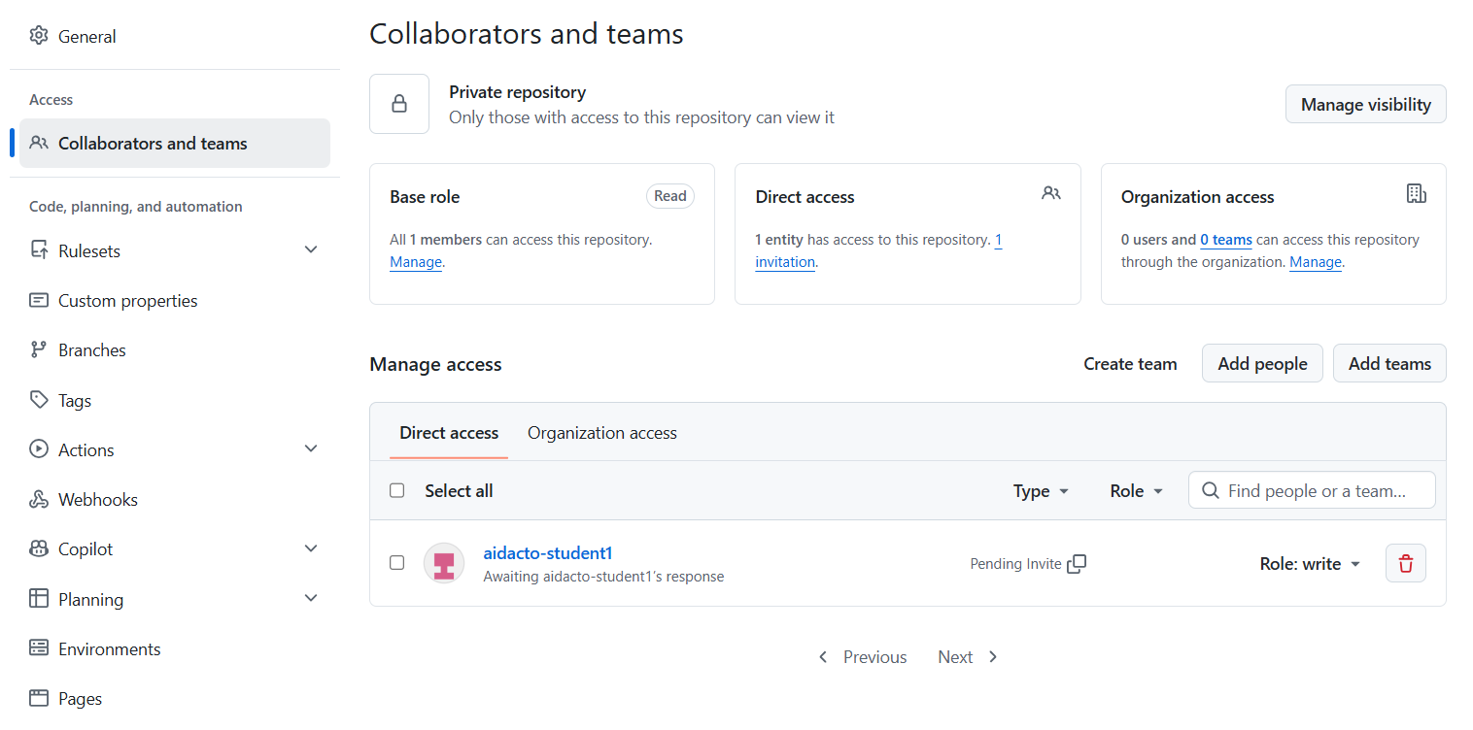
Task: Switch to the Direct access tab
Action: pos(449,433)
